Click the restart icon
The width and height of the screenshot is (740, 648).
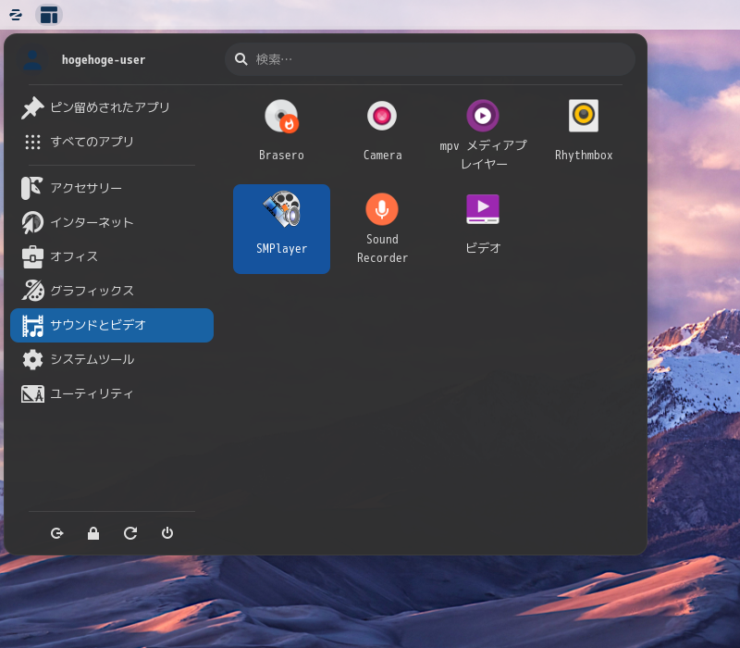click(x=130, y=533)
